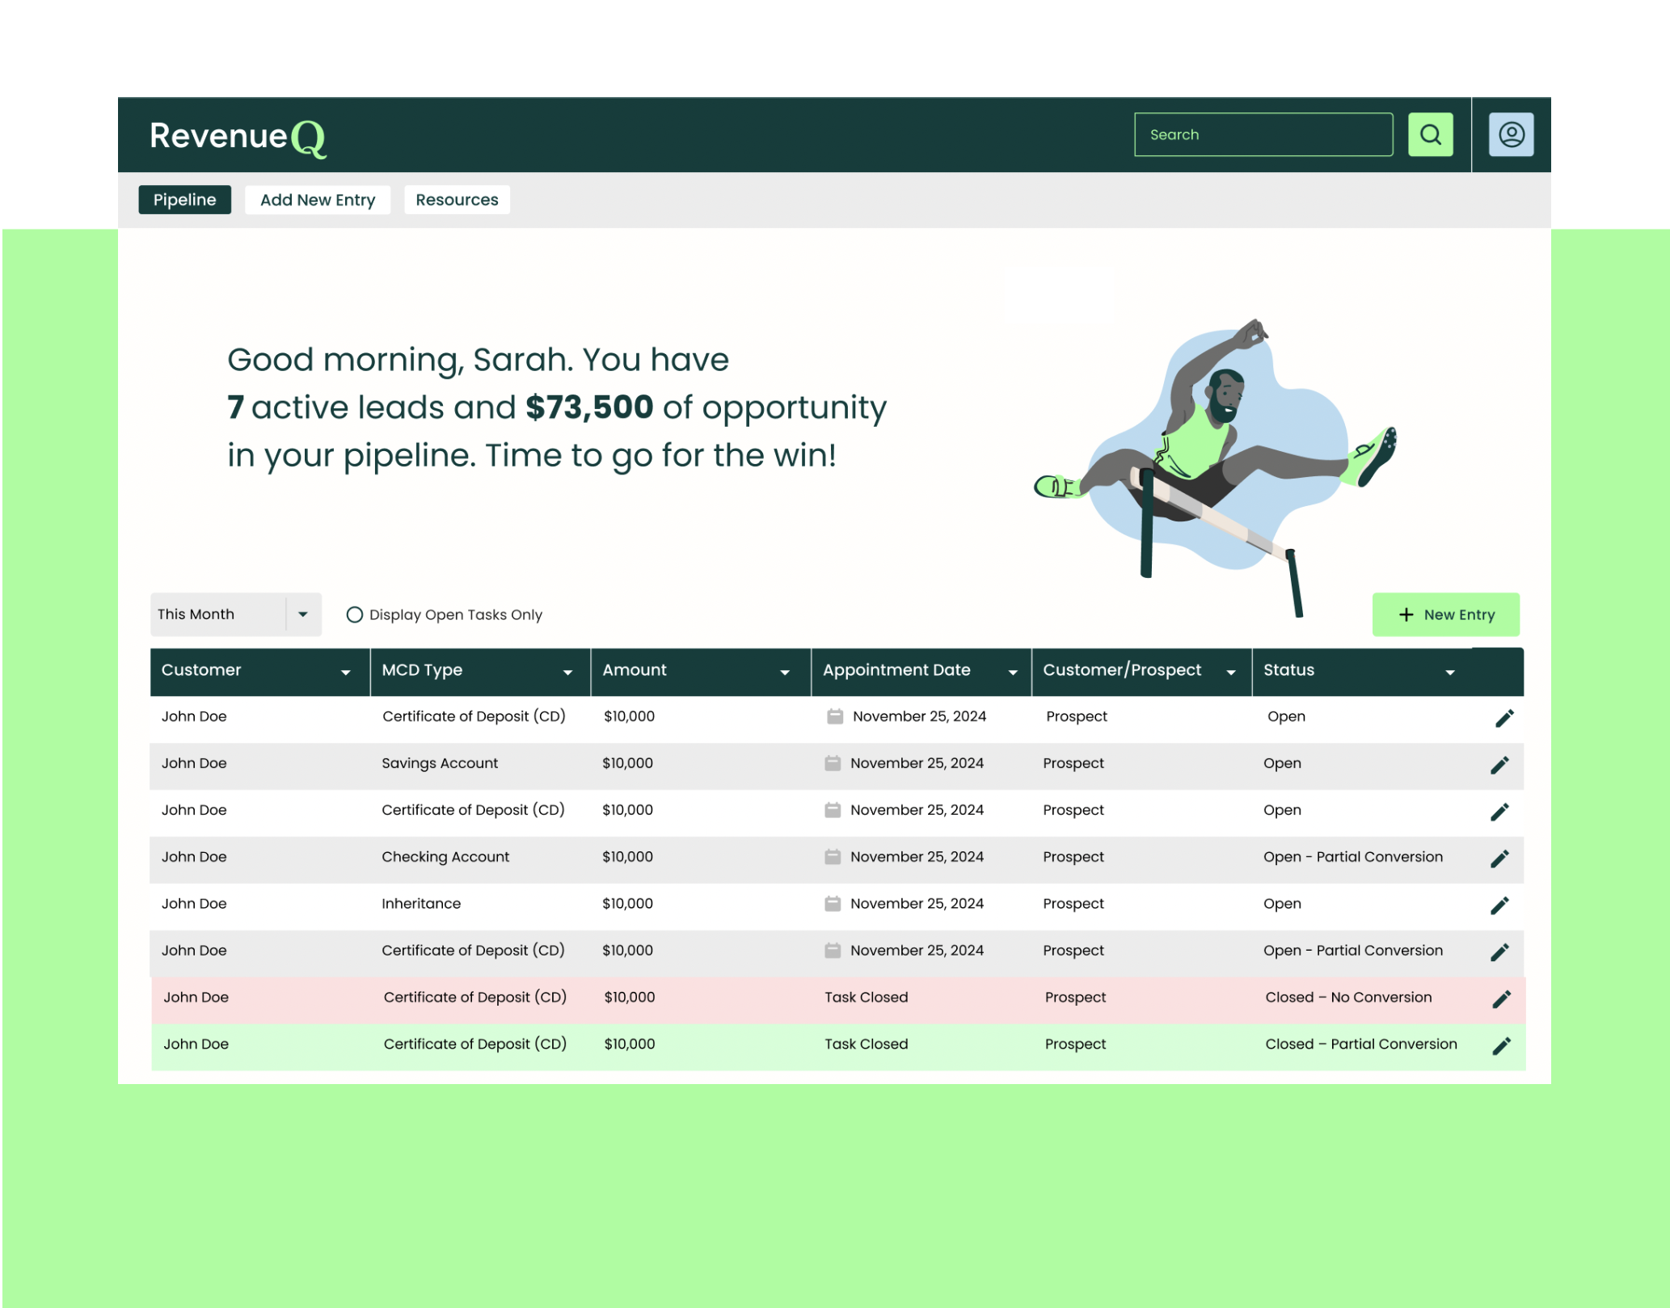Open the Customer column dropdown arrow
Image resolution: width=1670 pixels, height=1308 pixels.
tap(346, 672)
